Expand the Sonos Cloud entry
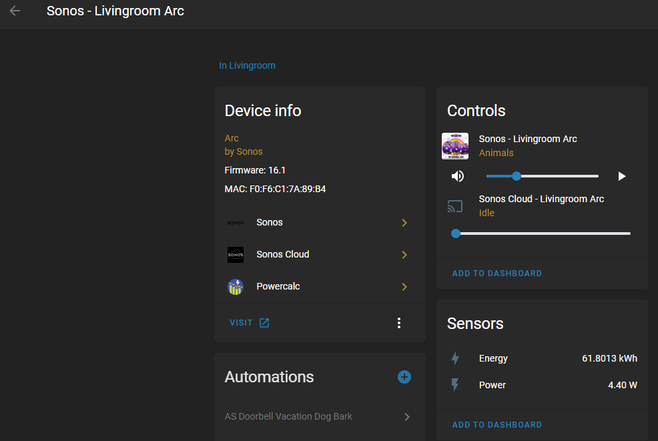658x441 pixels. (404, 254)
